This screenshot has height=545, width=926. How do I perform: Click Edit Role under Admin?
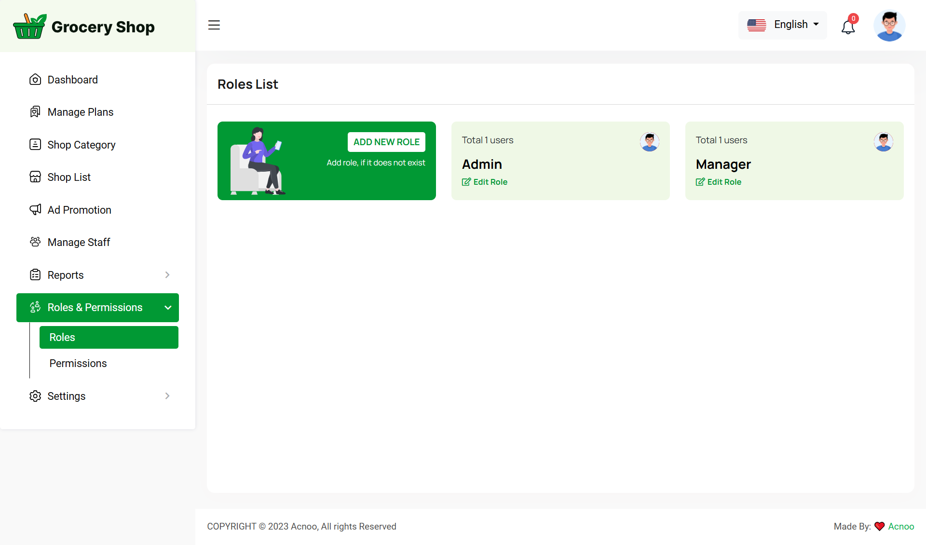coord(485,182)
